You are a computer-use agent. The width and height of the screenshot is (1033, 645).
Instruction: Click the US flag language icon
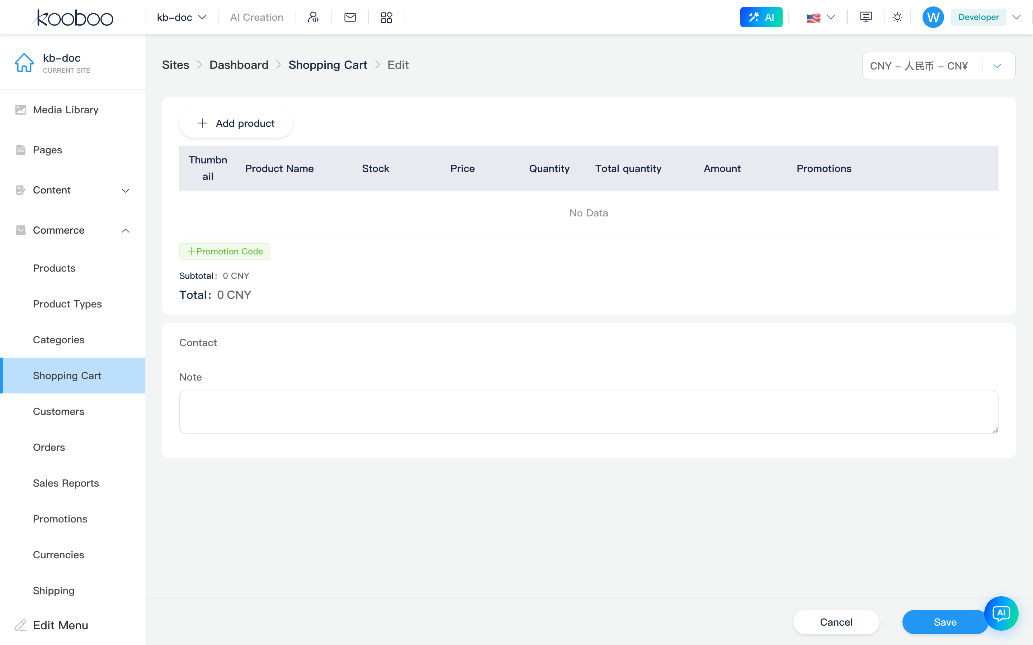pos(813,18)
